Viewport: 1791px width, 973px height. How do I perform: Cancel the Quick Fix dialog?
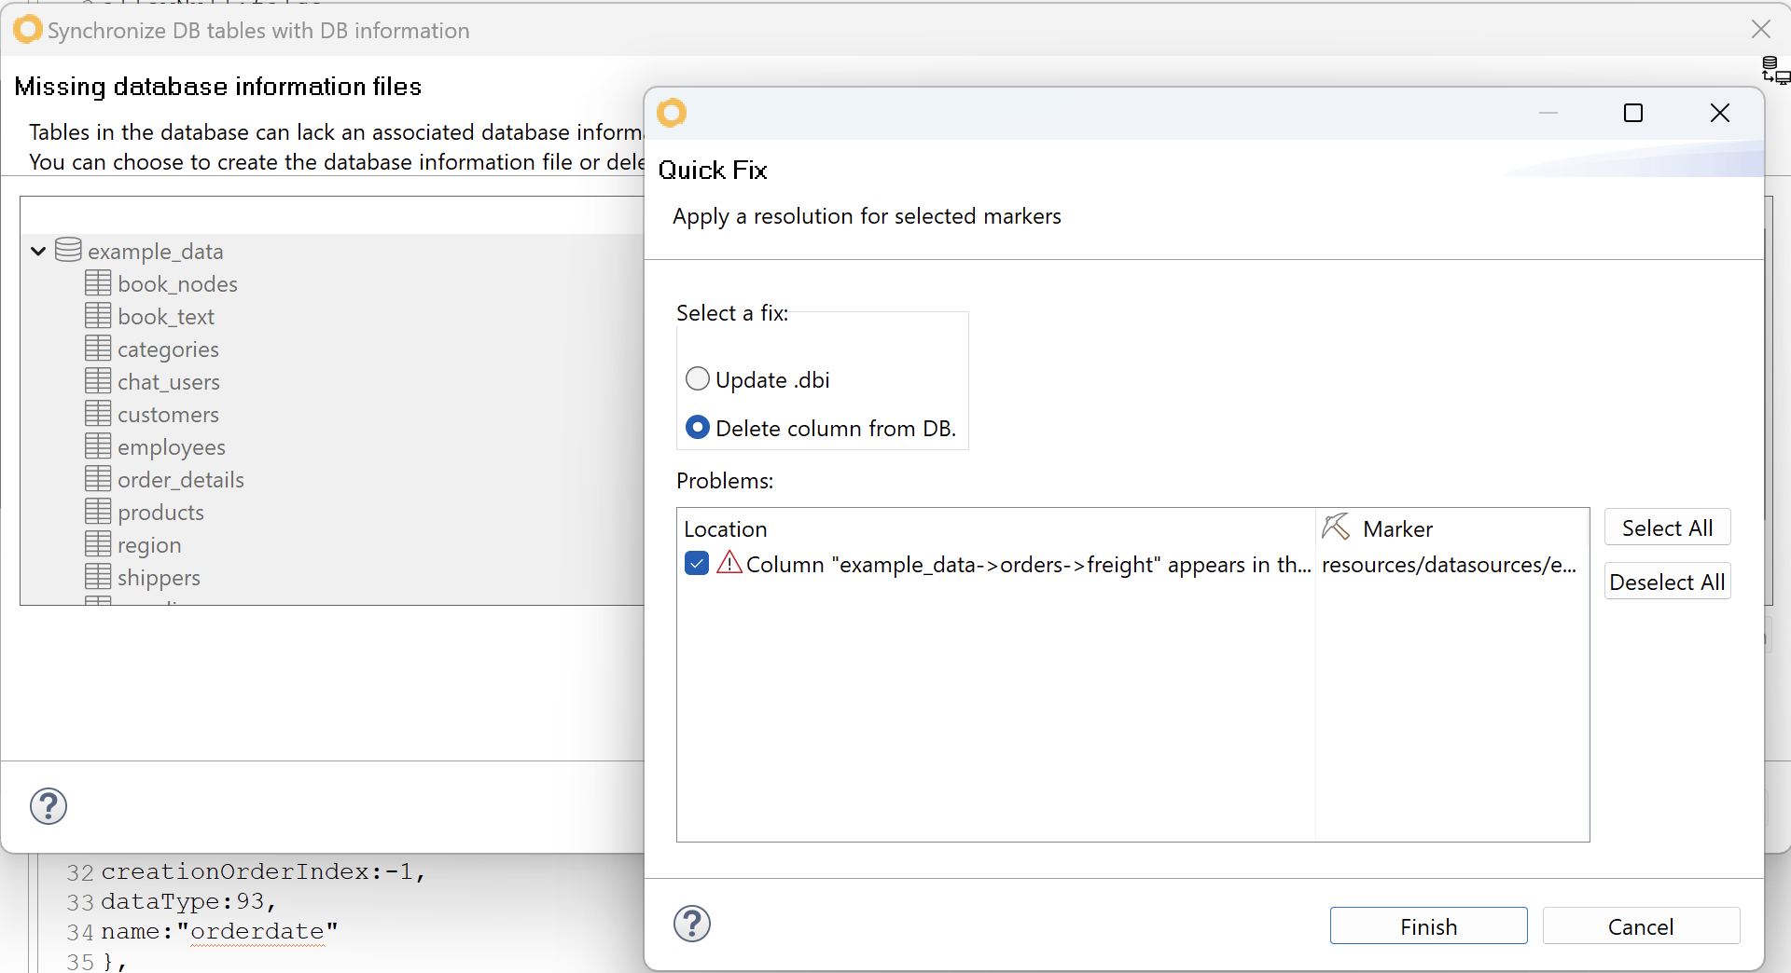1641,926
